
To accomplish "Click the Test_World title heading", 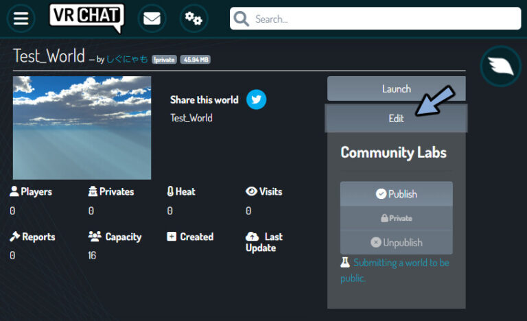I will (x=49, y=56).
